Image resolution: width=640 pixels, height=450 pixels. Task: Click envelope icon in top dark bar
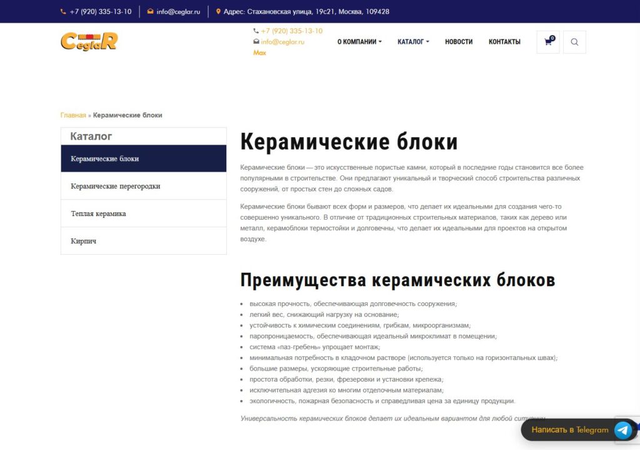[x=150, y=11]
